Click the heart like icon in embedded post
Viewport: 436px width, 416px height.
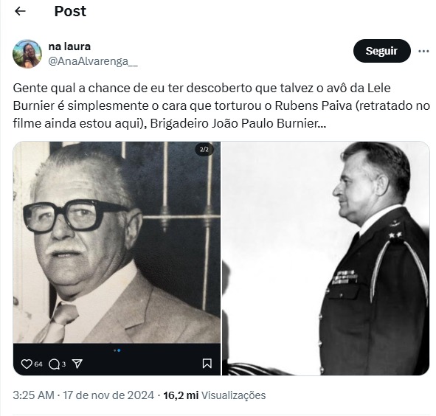27,364
